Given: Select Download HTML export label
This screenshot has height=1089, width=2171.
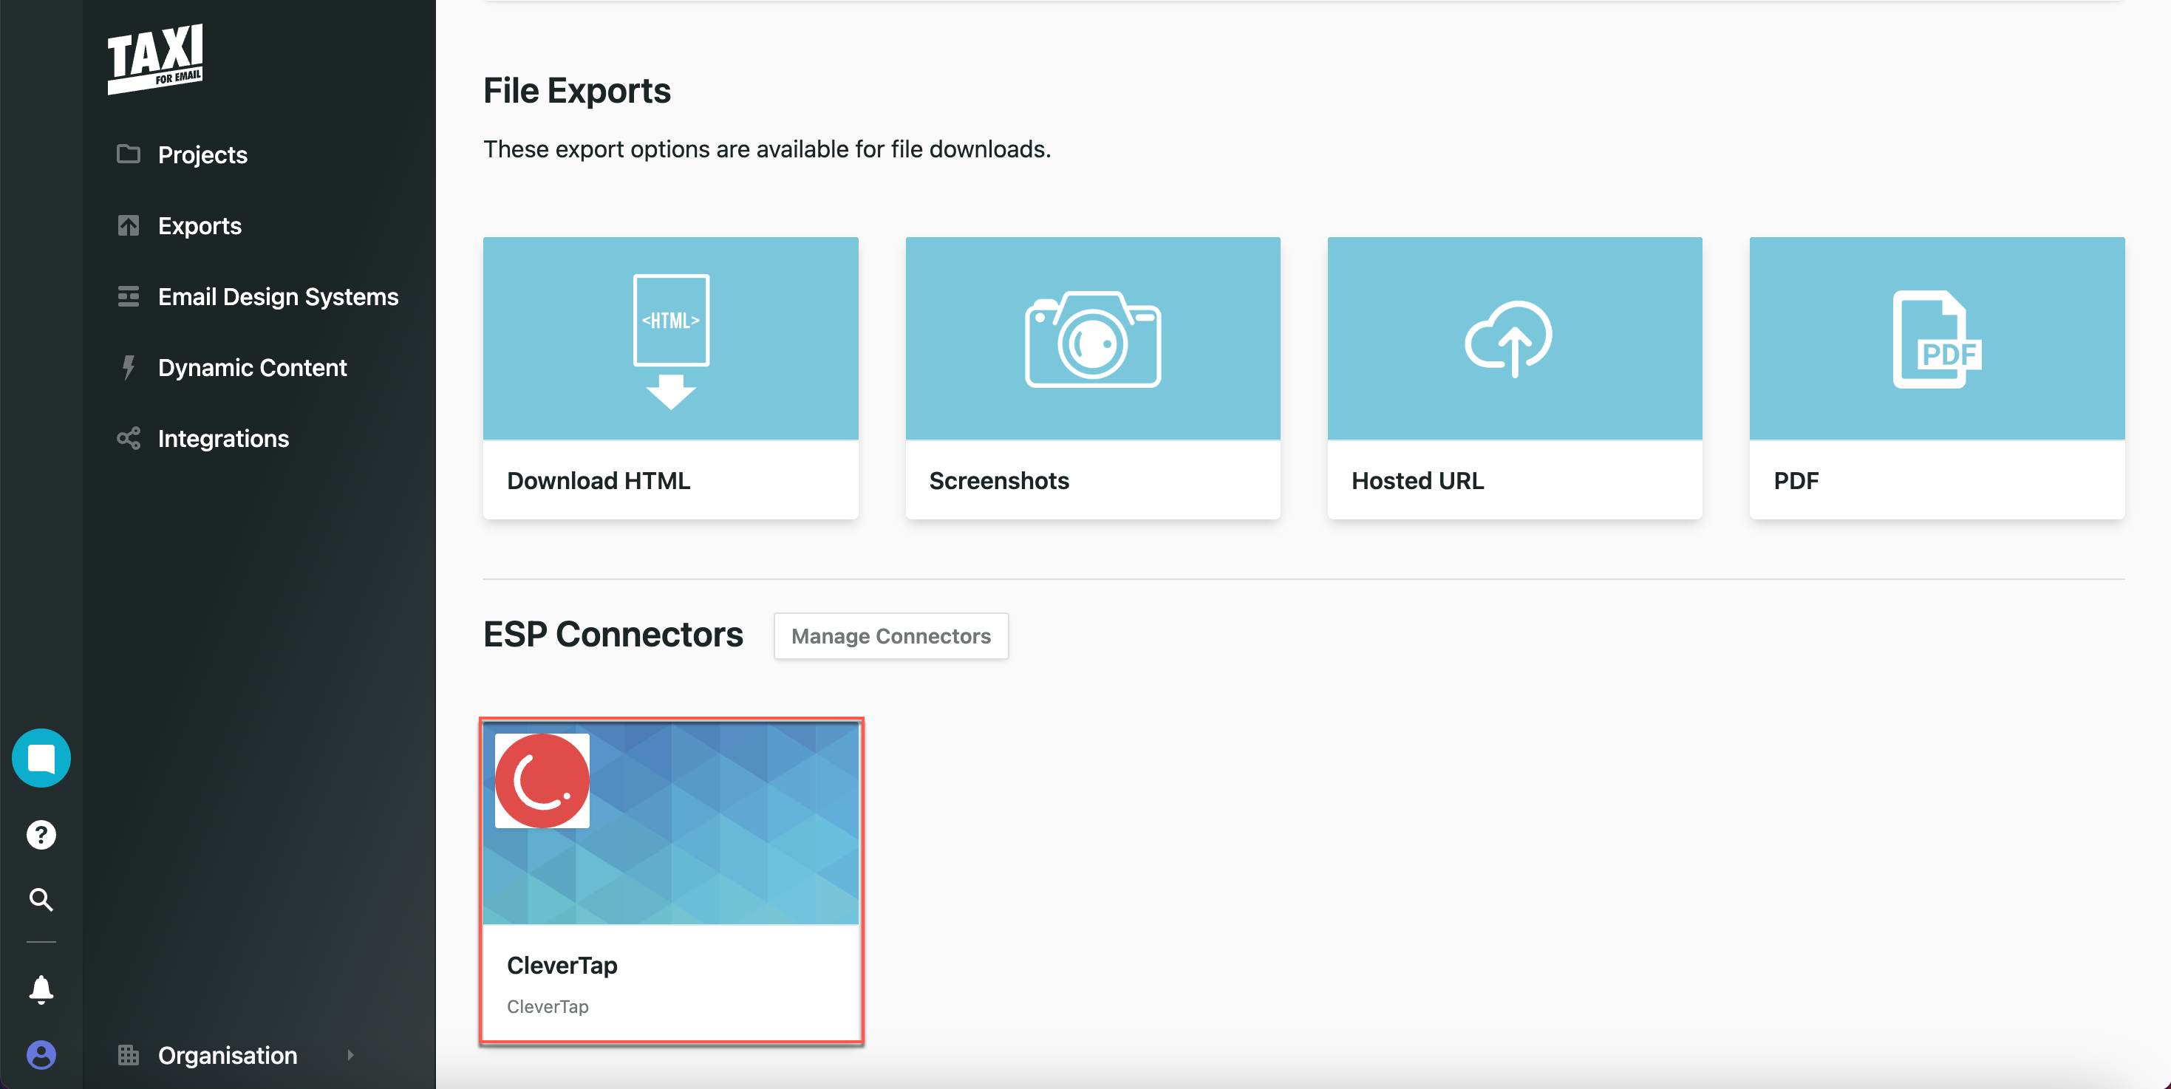Looking at the screenshot, I should click(599, 480).
